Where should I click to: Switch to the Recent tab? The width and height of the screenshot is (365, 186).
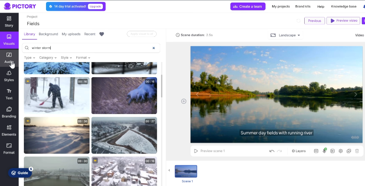89,34
